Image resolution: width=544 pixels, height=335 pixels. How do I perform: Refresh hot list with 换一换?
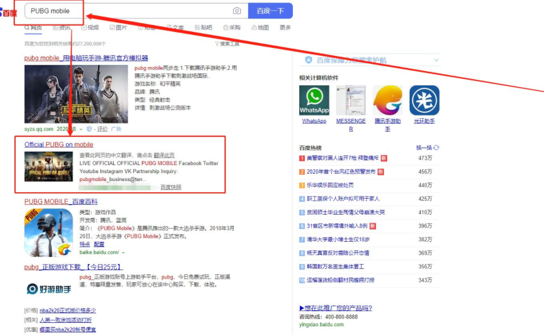pyautogui.click(x=427, y=148)
